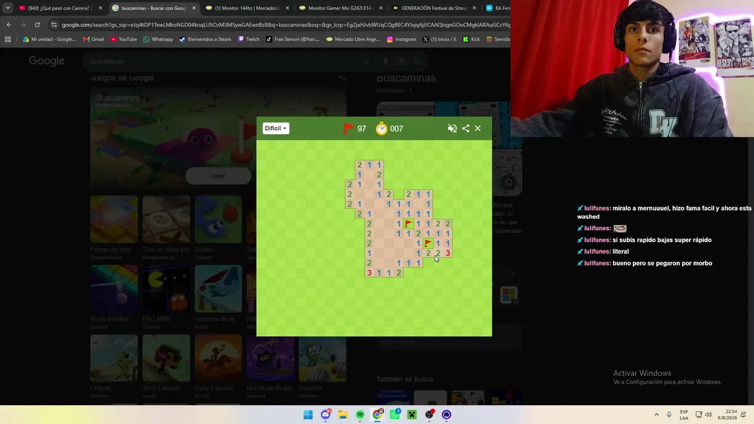Open File Explorer from the taskbar

(x=343, y=415)
